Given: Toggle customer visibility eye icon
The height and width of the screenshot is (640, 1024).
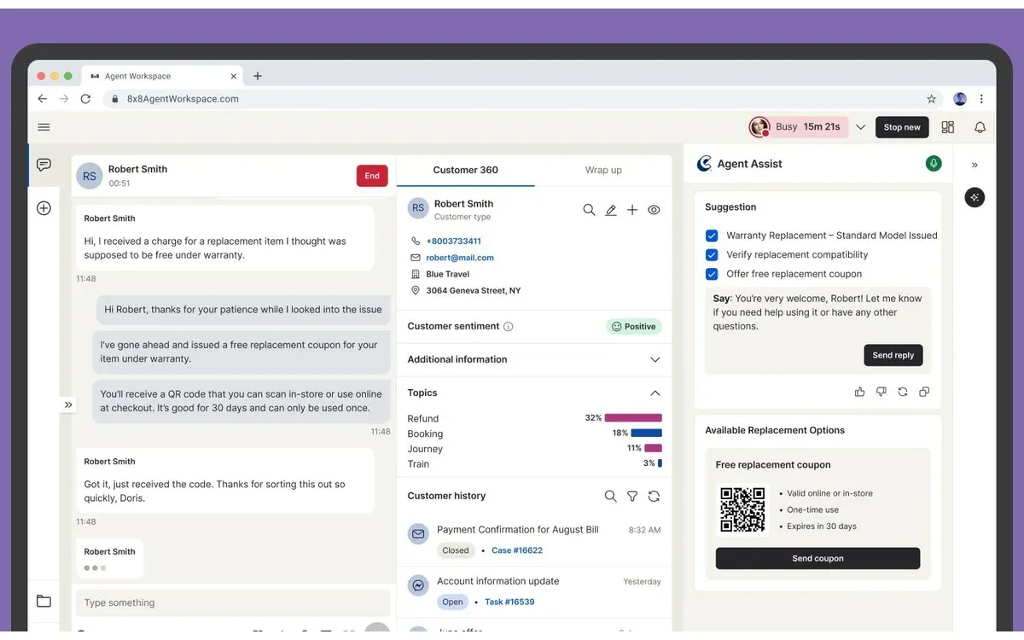Looking at the screenshot, I should click(x=654, y=210).
